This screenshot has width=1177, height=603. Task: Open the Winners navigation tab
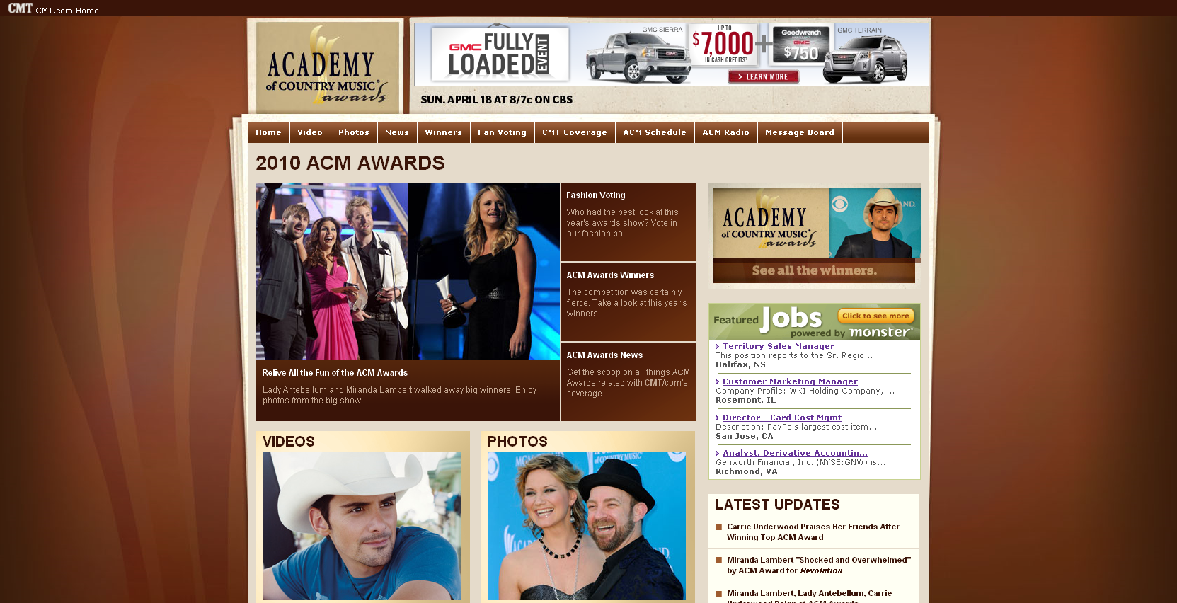pos(443,132)
